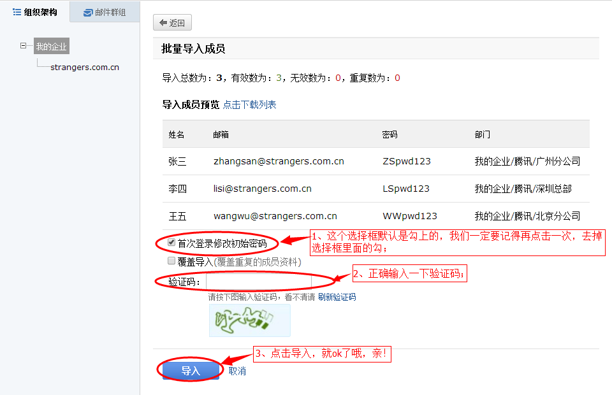The image size is (612, 395).
Task: Click the 姓名 column header
Action: pyautogui.click(x=177, y=134)
